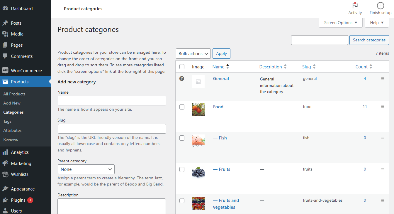This screenshot has width=394, height=214.
Task: Click the WooCommerce icon in sidebar
Action: 5,70
